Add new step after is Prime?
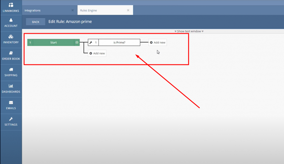This screenshot has width=284, height=164. [x=158, y=43]
